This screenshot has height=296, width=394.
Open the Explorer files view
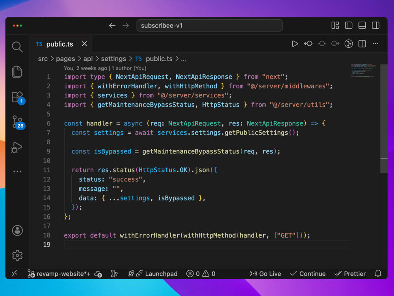pos(17,72)
